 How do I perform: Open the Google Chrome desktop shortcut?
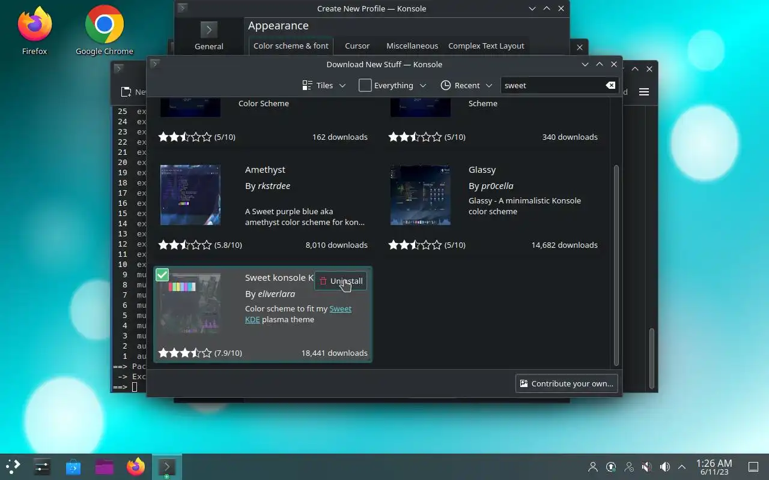[105, 30]
